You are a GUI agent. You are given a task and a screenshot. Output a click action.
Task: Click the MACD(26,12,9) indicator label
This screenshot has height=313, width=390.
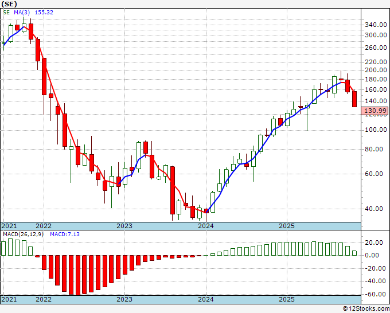tap(24, 234)
